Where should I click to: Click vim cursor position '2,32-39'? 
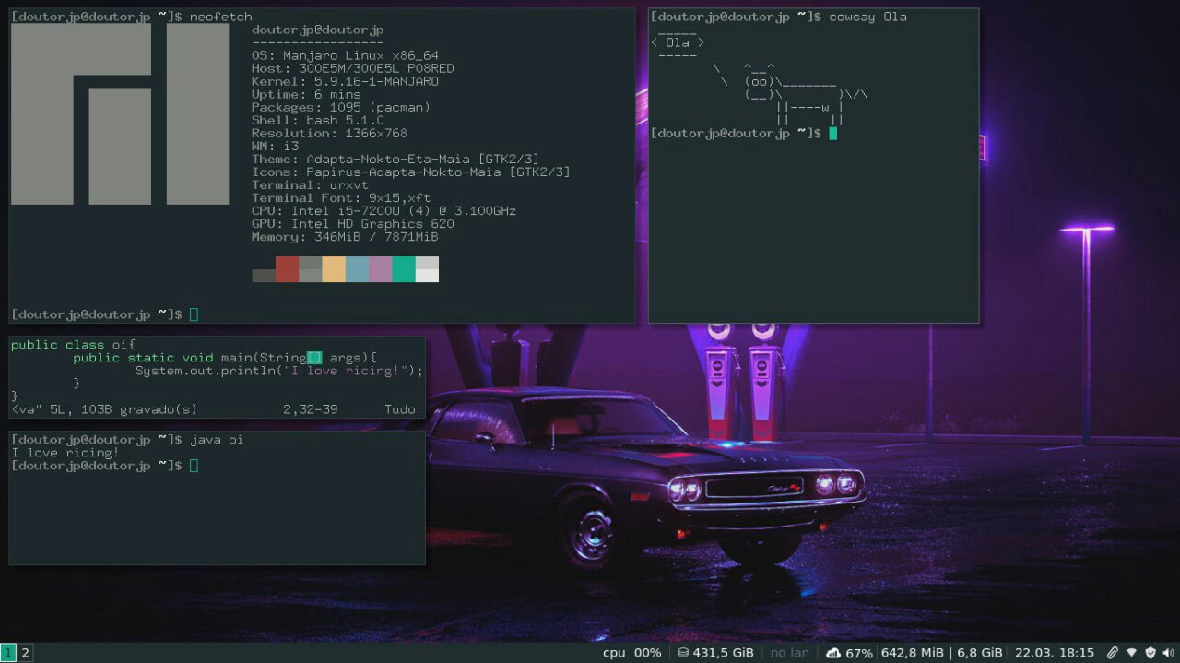tap(311, 409)
